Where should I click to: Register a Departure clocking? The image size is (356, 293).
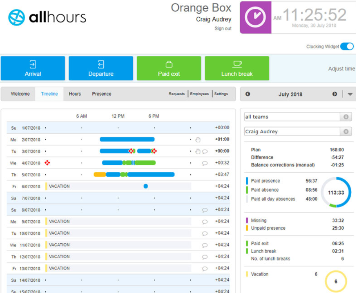[101, 68]
